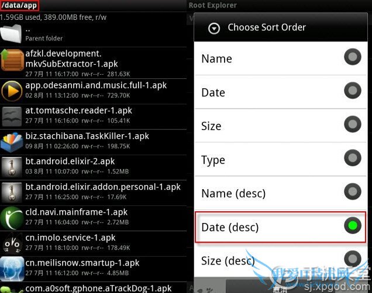Click the mkvSubExtractor crate app icon
The width and height of the screenshot is (372, 293).
[12, 60]
